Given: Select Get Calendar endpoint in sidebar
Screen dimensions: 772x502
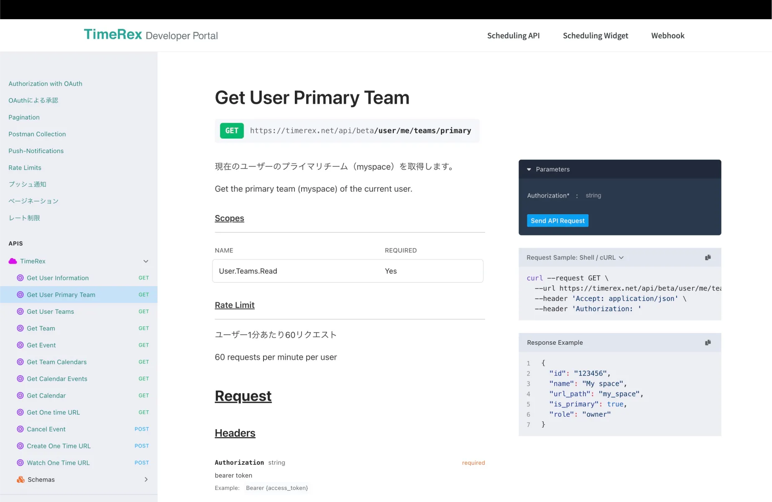Looking at the screenshot, I should [x=79, y=395].
